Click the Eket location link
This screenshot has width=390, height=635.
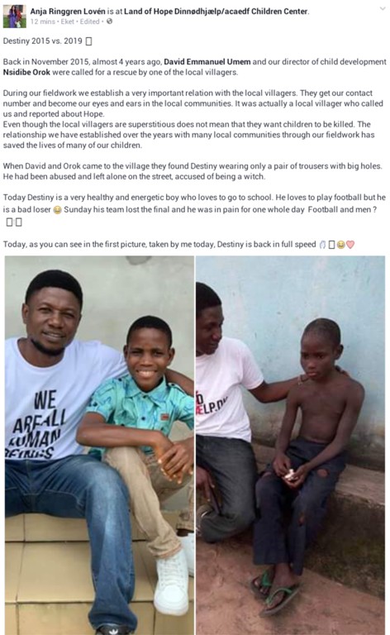(68, 21)
